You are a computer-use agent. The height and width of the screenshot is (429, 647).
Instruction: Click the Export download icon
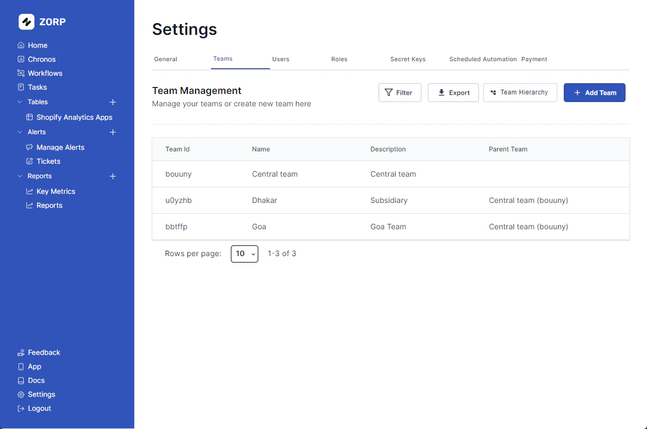pyautogui.click(x=440, y=92)
